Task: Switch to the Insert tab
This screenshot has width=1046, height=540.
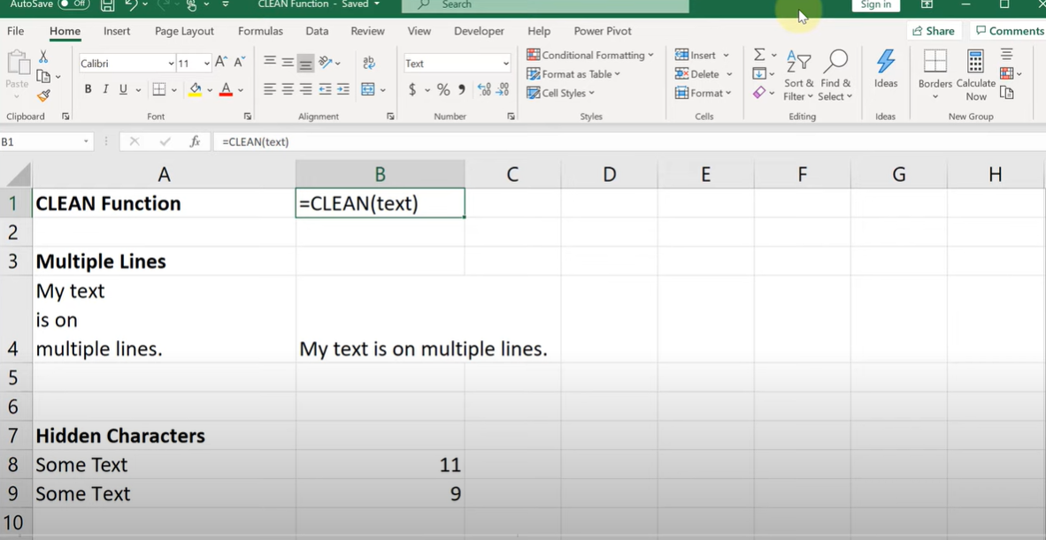Action: (x=117, y=31)
